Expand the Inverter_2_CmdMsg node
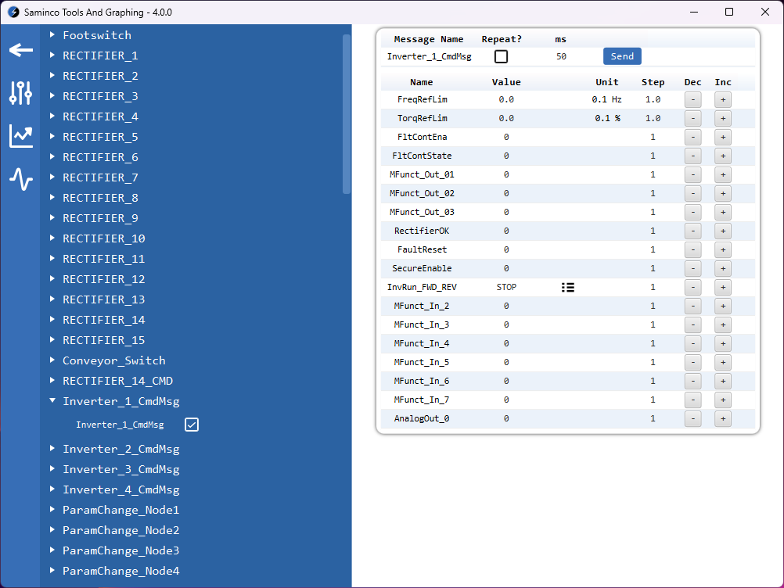 52,449
